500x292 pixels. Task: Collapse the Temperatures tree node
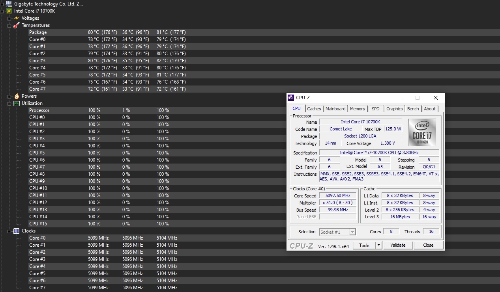pos(9,25)
